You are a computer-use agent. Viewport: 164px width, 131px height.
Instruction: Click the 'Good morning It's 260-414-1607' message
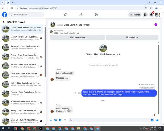click(x=64, y=110)
